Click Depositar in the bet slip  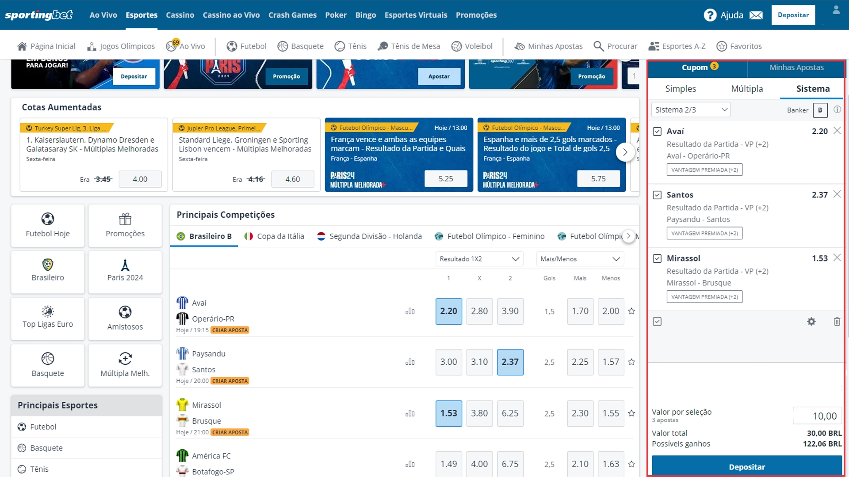click(746, 466)
